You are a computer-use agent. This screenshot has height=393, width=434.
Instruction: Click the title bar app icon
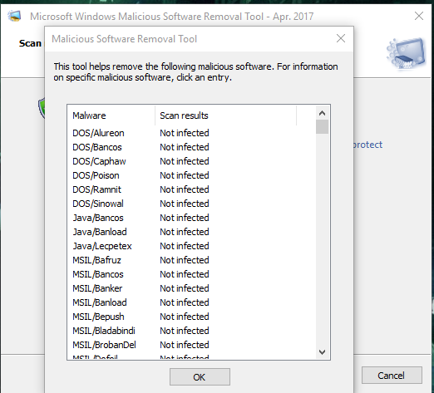coord(14,16)
